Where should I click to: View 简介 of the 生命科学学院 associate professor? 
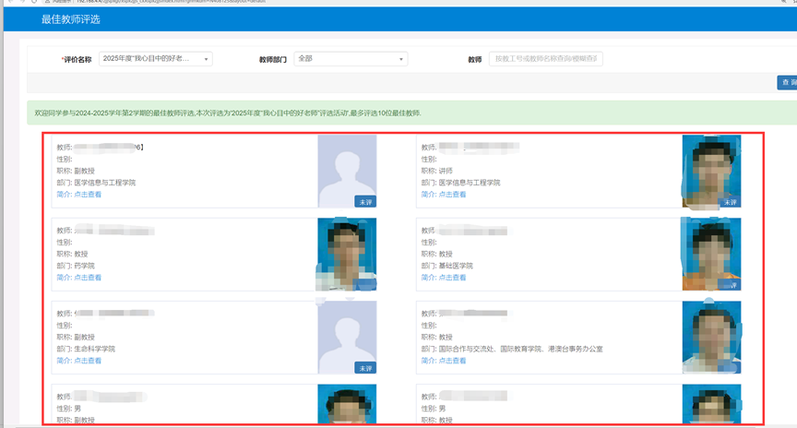pos(78,361)
